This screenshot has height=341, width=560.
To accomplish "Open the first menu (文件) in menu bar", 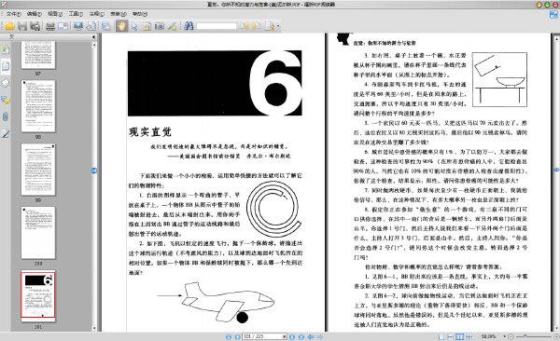I will [14, 14].
